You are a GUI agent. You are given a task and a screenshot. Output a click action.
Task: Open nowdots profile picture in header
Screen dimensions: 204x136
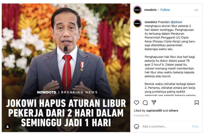(x=137, y=10)
